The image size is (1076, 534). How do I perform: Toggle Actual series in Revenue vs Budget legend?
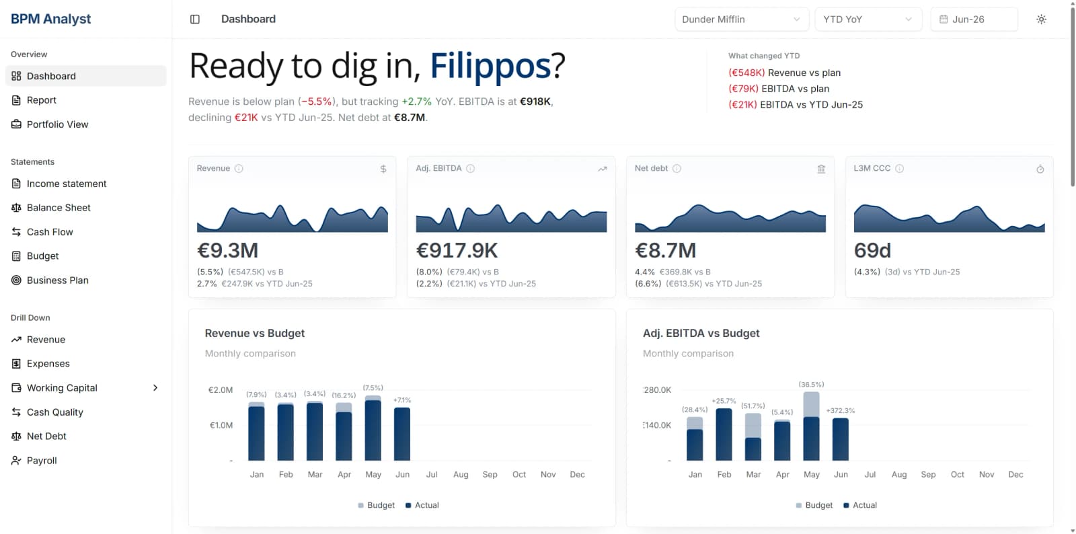coord(422,505)
